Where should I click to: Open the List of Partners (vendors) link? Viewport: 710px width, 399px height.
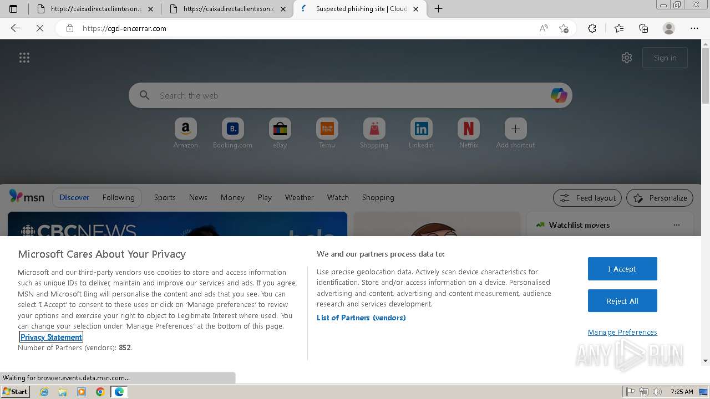(x=361, y=318)
